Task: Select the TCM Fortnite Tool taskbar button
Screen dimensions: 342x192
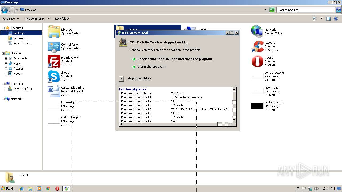Action: tap(66, 189)
